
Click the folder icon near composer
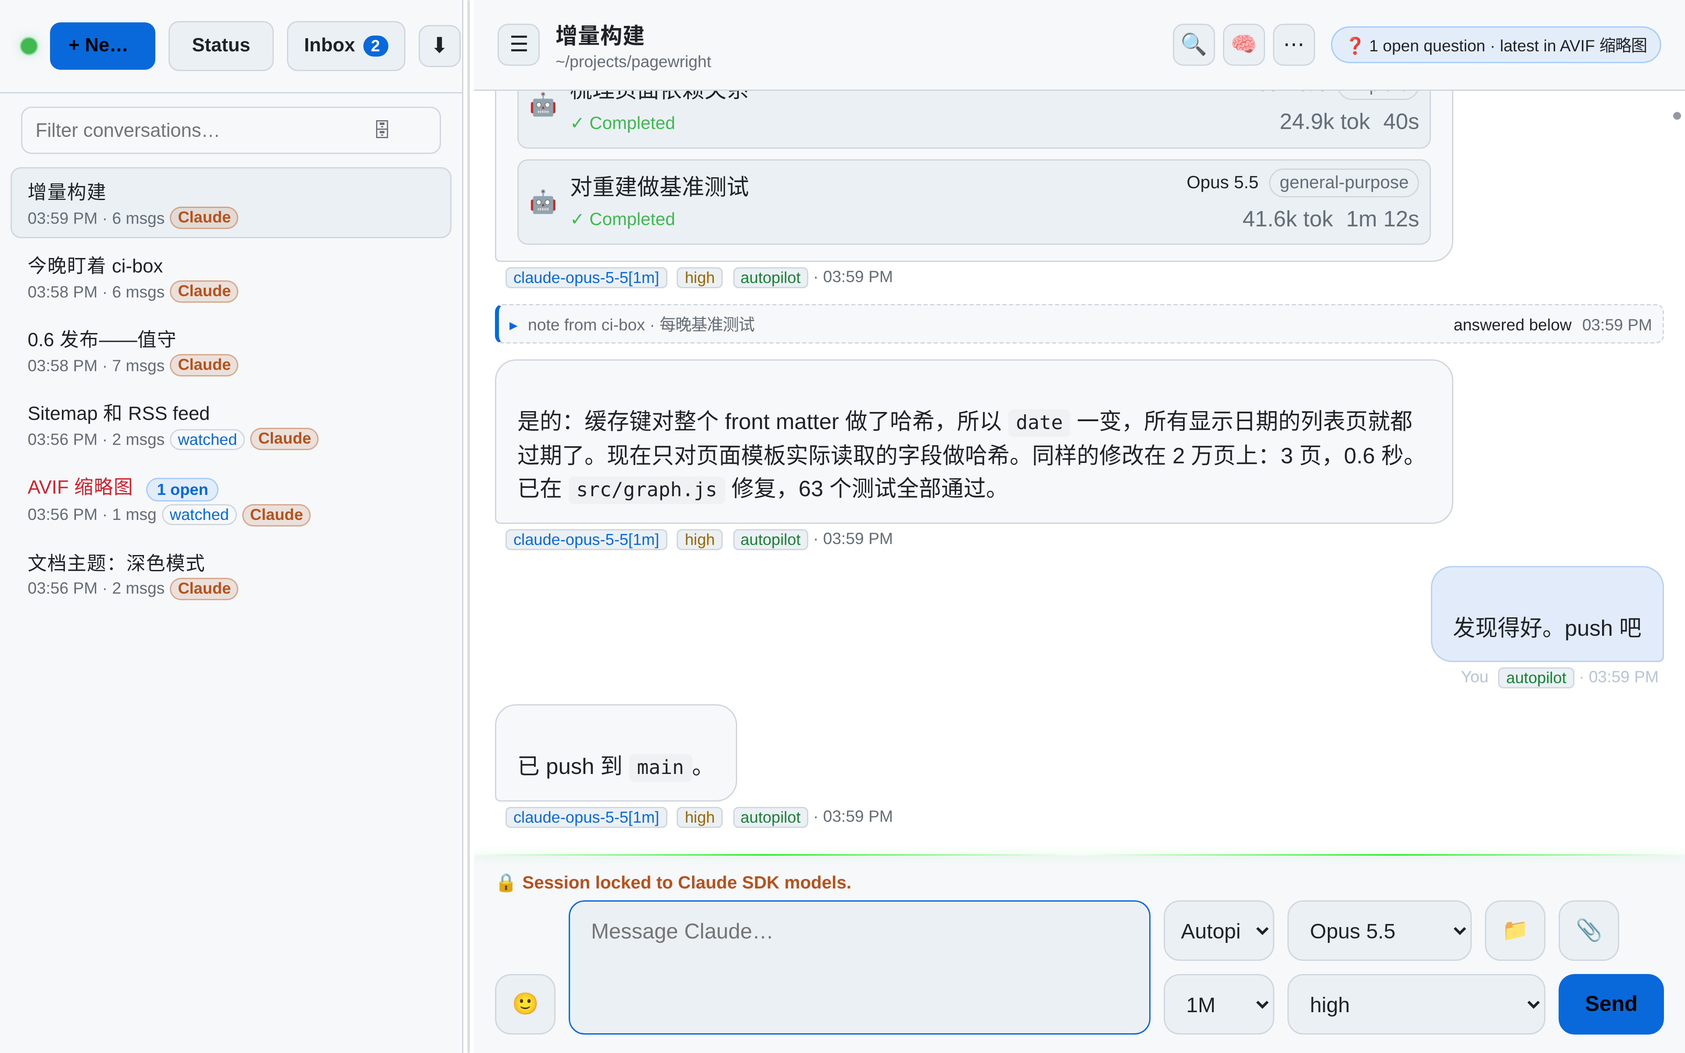1515,931
